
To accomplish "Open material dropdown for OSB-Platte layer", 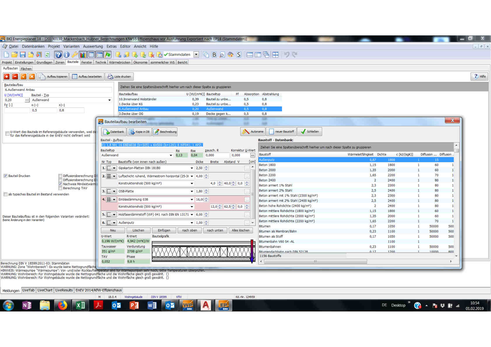I will click(192, 192).
